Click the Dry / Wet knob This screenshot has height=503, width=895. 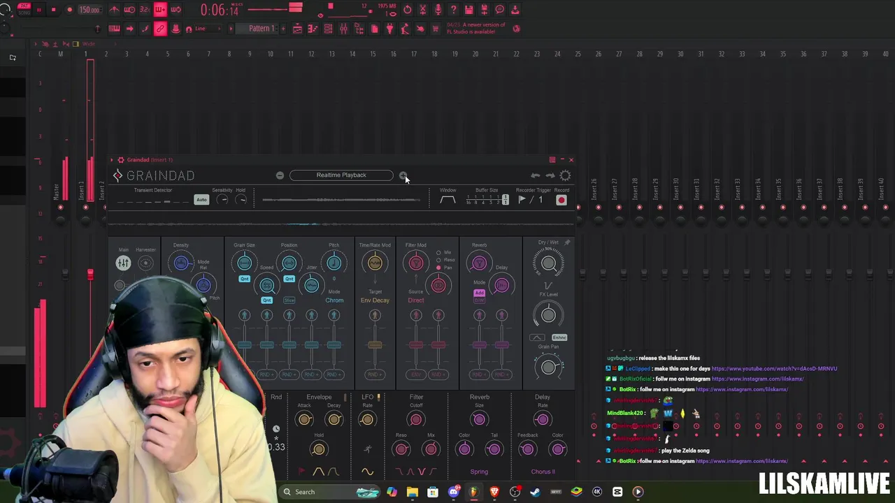click(548, 263)
